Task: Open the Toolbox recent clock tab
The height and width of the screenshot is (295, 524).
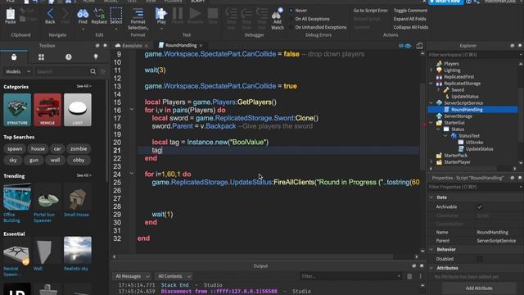Action: coord(69,57)
